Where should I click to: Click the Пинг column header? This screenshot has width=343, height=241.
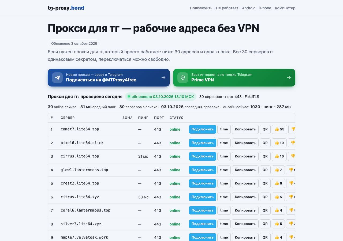(x=143, y=118)
